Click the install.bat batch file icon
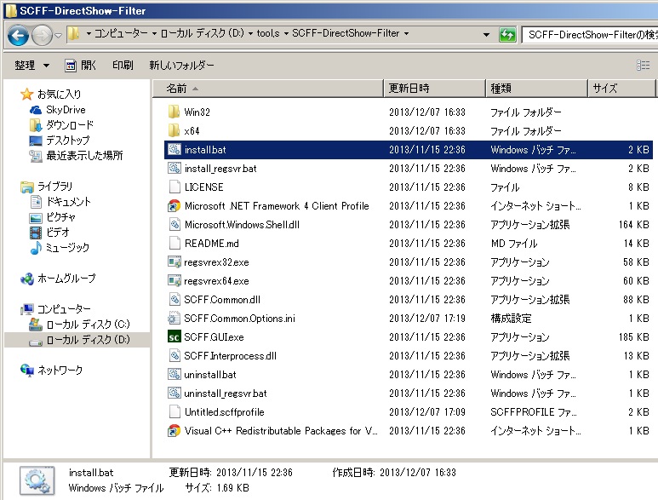This screenshot has height=500, width=658. click(174, 149)
